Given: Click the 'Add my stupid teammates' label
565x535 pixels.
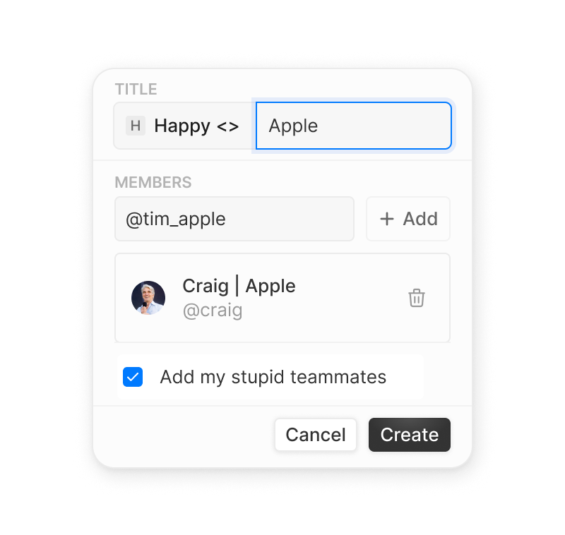Looking at the screenshot, I should point(273,377).
